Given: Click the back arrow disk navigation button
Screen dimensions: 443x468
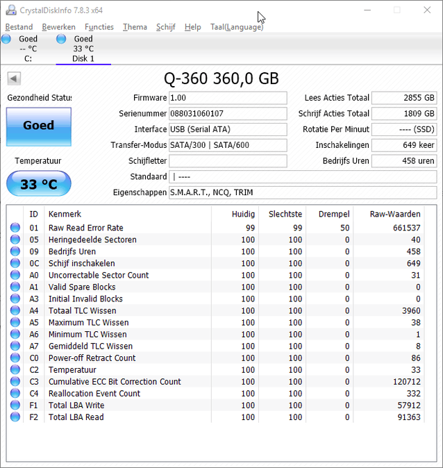Looking at the screenshot, I should (14, 78).
